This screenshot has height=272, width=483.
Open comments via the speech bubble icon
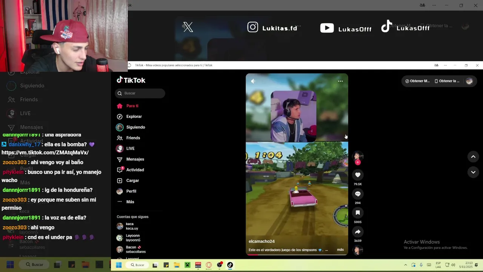coord(358,194)
